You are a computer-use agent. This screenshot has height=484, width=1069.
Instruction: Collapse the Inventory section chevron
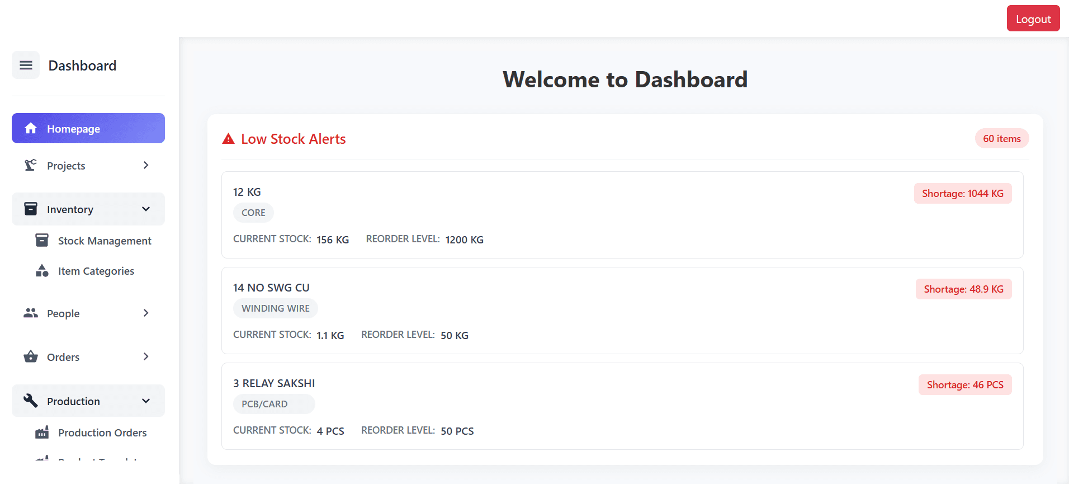point(146,209)
